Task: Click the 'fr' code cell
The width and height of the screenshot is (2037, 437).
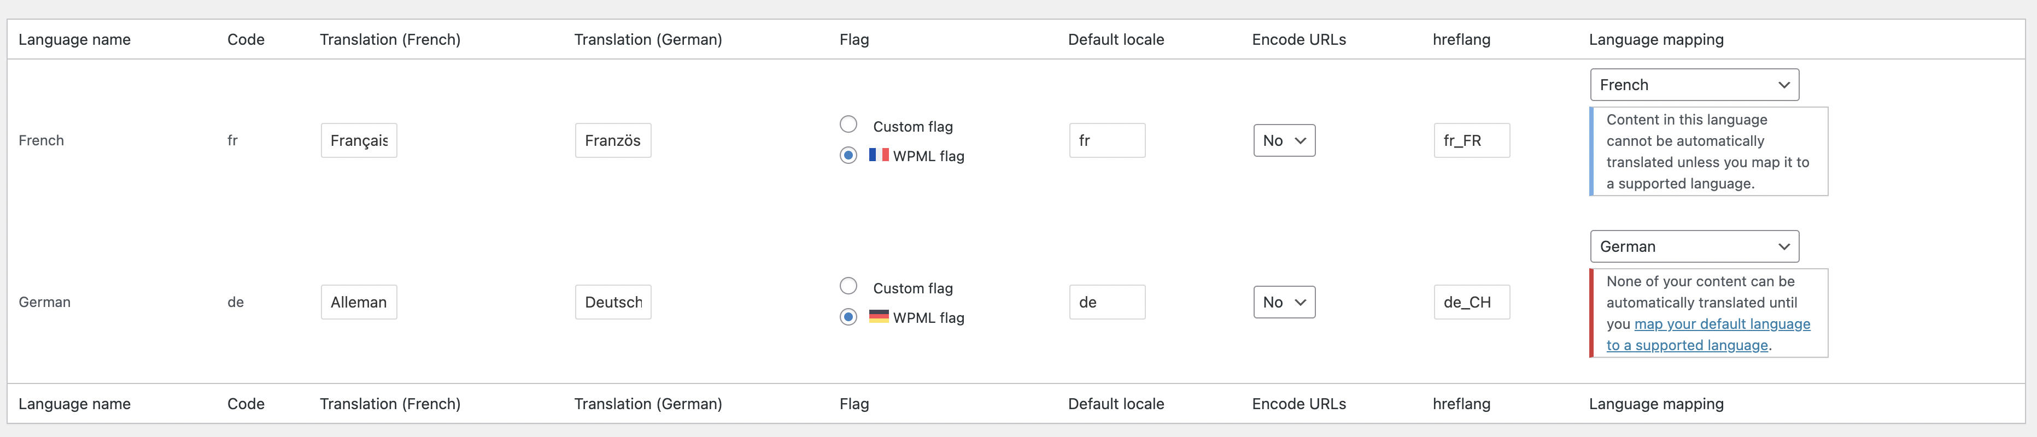Action: 232,141
